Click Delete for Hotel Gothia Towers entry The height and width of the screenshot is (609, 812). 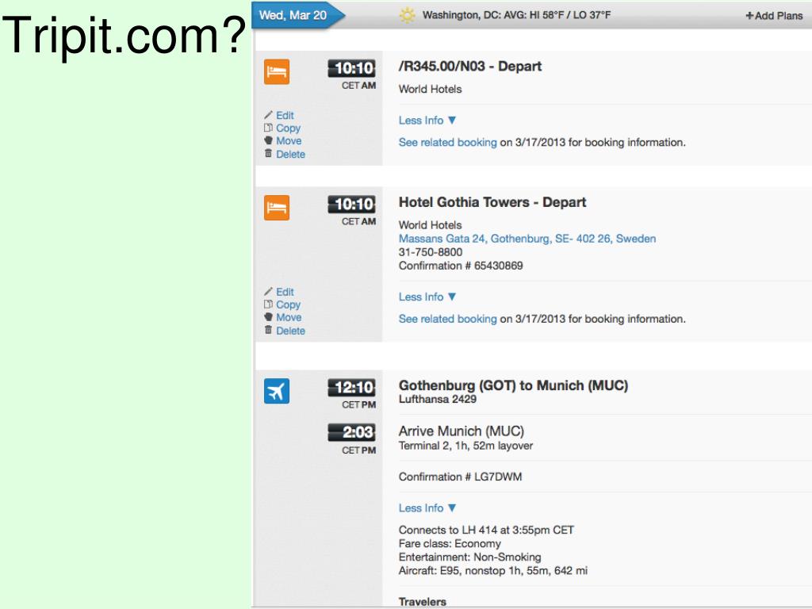click(290, 331)
